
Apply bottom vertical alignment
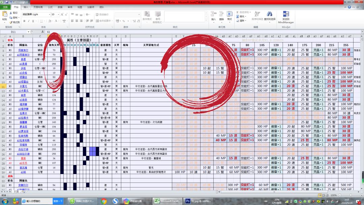pos(81,14)
